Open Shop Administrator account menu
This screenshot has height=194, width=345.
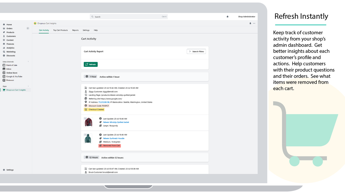[247, 17]
